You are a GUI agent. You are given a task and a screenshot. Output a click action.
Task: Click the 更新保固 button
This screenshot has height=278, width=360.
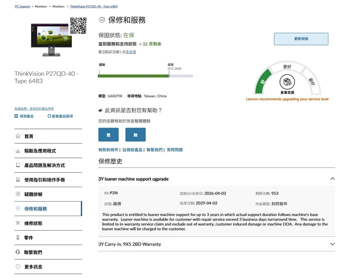pyautogui.click(x=301, y=39)
